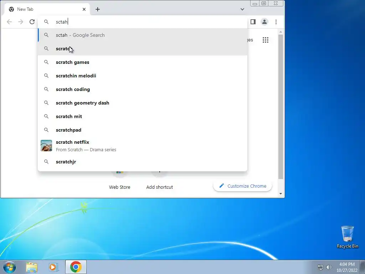
Task: Pick 'scratch geometry dash' suggestion
Action: coord(143,103)
